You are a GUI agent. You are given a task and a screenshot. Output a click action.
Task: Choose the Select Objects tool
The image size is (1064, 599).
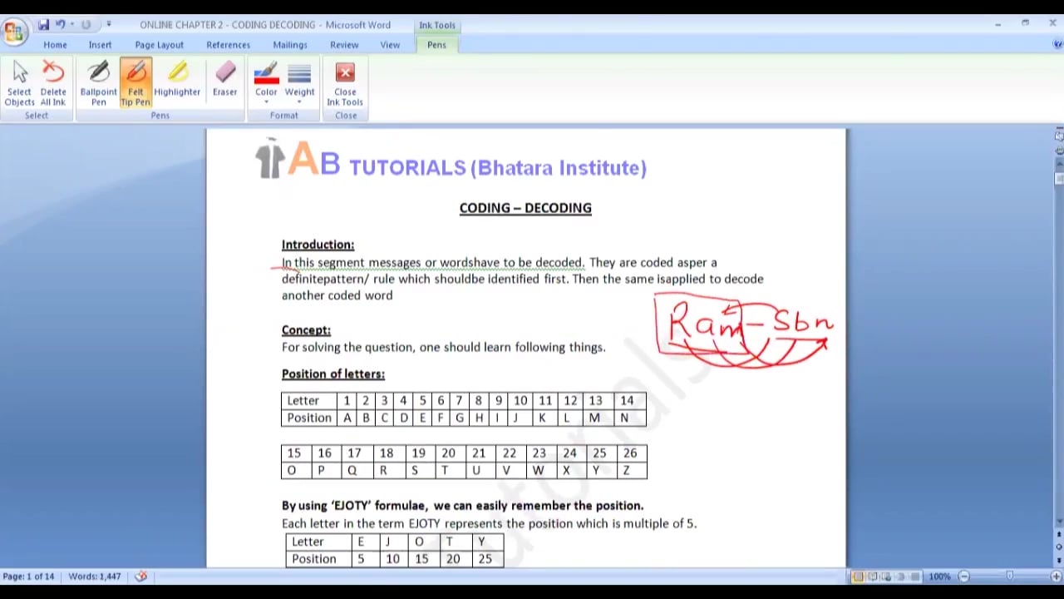[x=20, y=84]
